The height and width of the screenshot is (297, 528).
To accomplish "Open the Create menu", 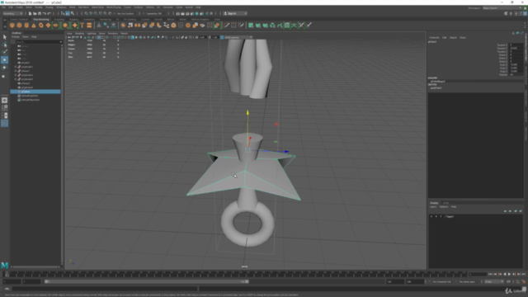I will [x=19, y=7].
